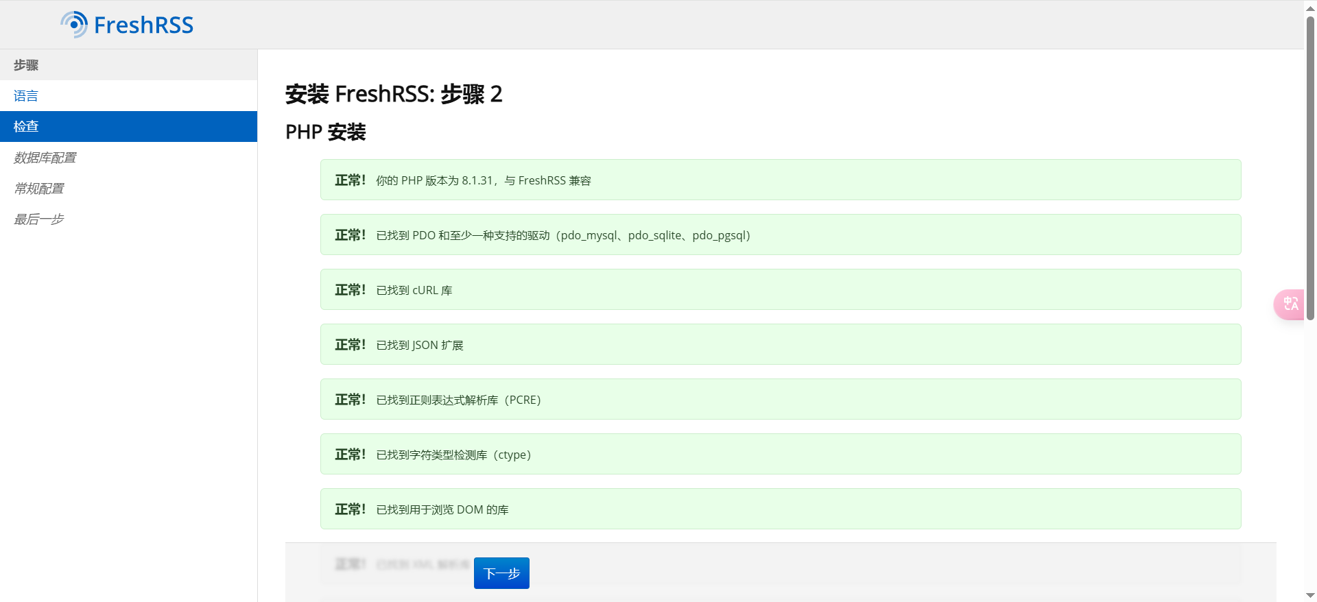
Task: Click the ctype library found message
Action: tap(781, 454)
